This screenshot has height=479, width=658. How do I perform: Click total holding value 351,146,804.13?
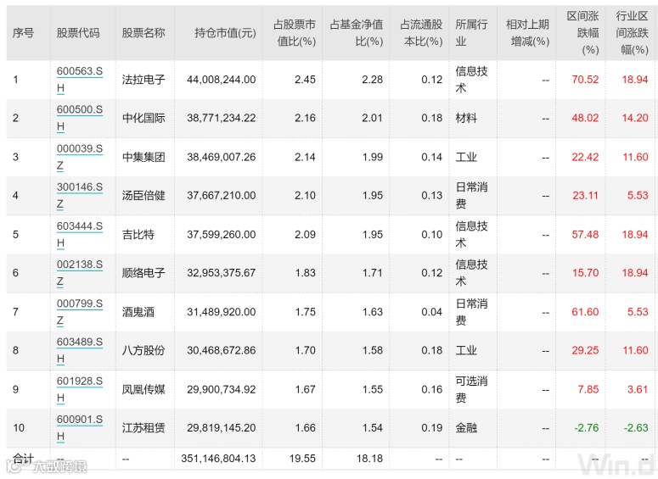click(x=218, y=459)
